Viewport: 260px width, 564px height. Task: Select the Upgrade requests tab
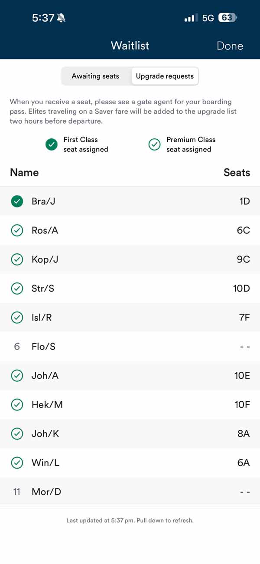pos(165,76)
